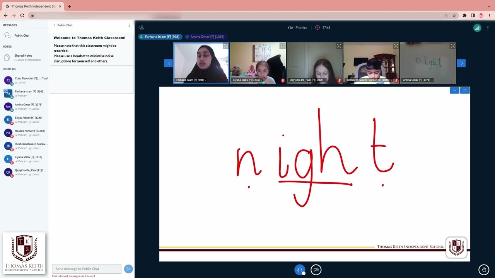
Task: Show next webcam page
Action: (461, 63)
